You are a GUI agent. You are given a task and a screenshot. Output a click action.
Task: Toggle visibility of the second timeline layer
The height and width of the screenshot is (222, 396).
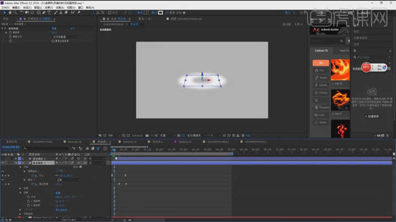click(x=3, y=163)
